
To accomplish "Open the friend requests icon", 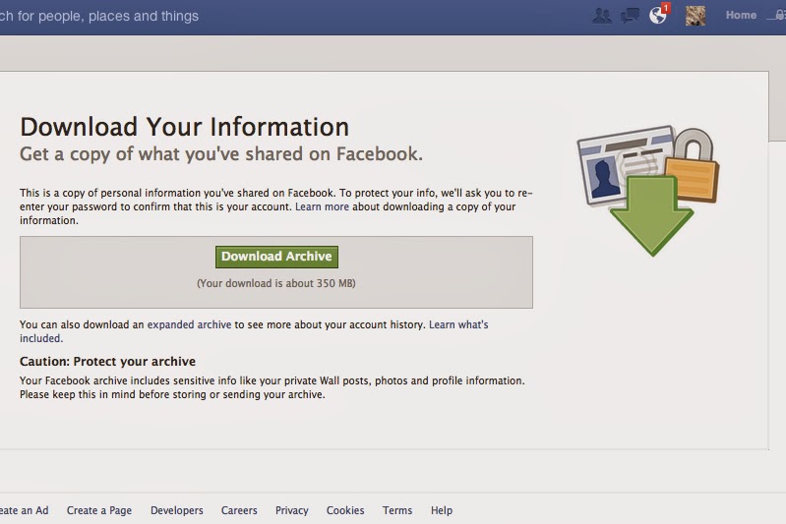I will 602,16.
